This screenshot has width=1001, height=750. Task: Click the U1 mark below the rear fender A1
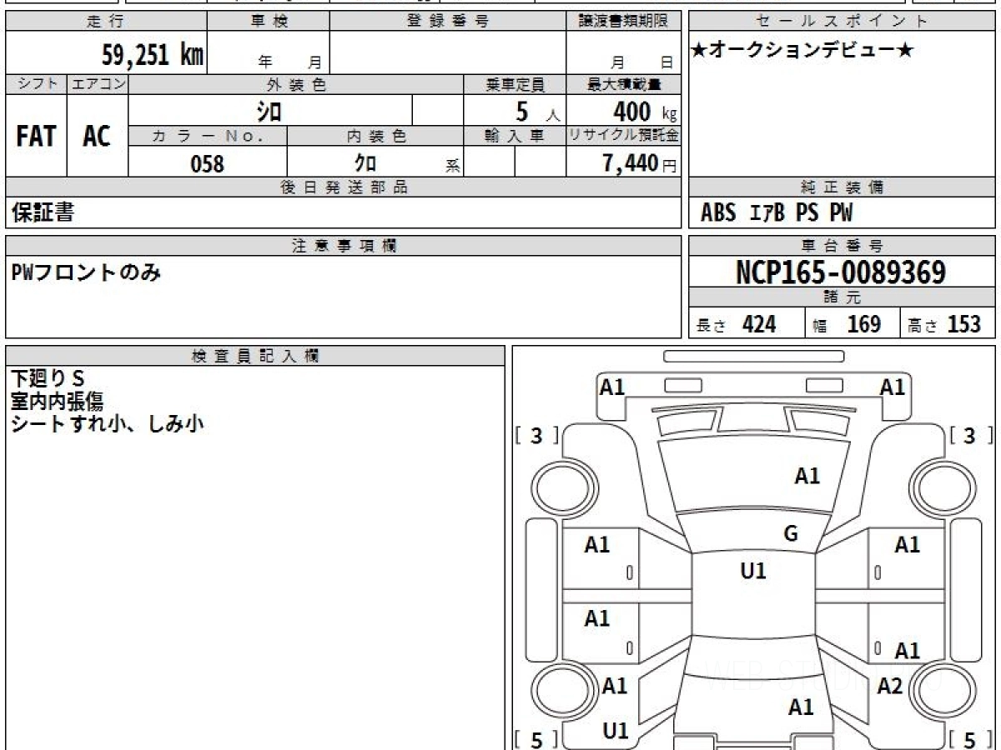click(616, 731)
